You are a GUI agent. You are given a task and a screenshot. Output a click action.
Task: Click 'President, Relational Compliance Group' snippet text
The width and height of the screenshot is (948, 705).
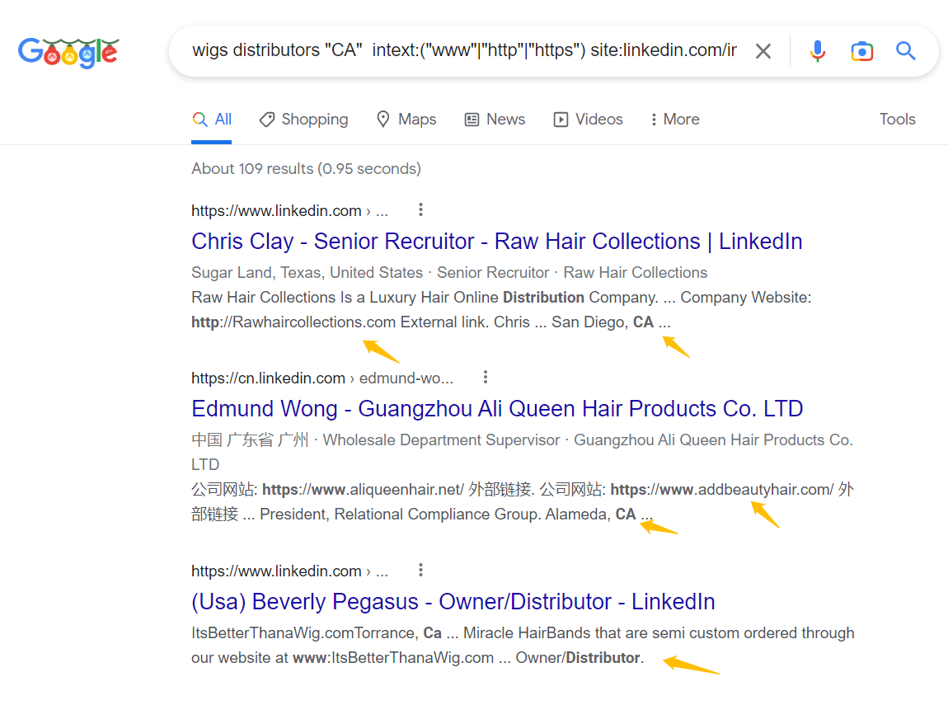click(x=400, y=515)
